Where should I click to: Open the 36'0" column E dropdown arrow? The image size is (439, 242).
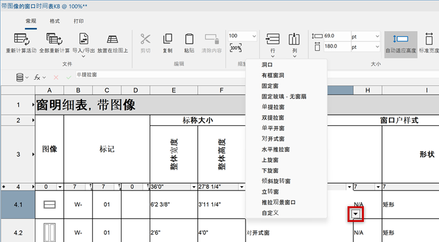[194, 187]
